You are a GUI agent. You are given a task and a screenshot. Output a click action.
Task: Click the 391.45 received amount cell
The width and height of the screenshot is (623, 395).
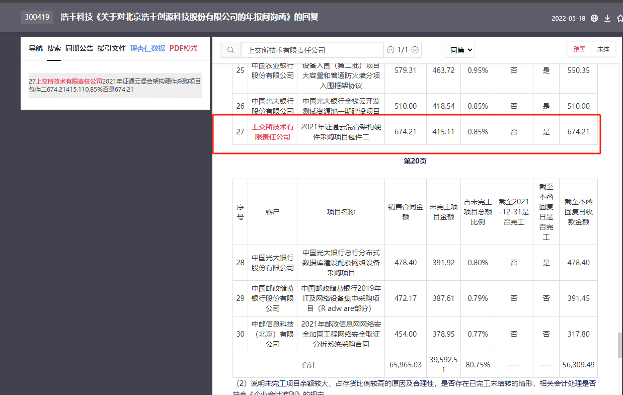(578, 298)
